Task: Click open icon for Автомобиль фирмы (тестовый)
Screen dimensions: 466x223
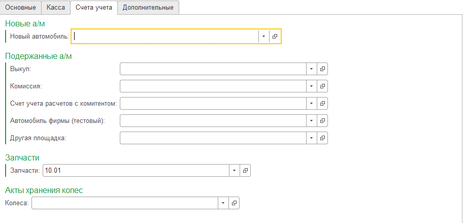Action: [322, 121]
